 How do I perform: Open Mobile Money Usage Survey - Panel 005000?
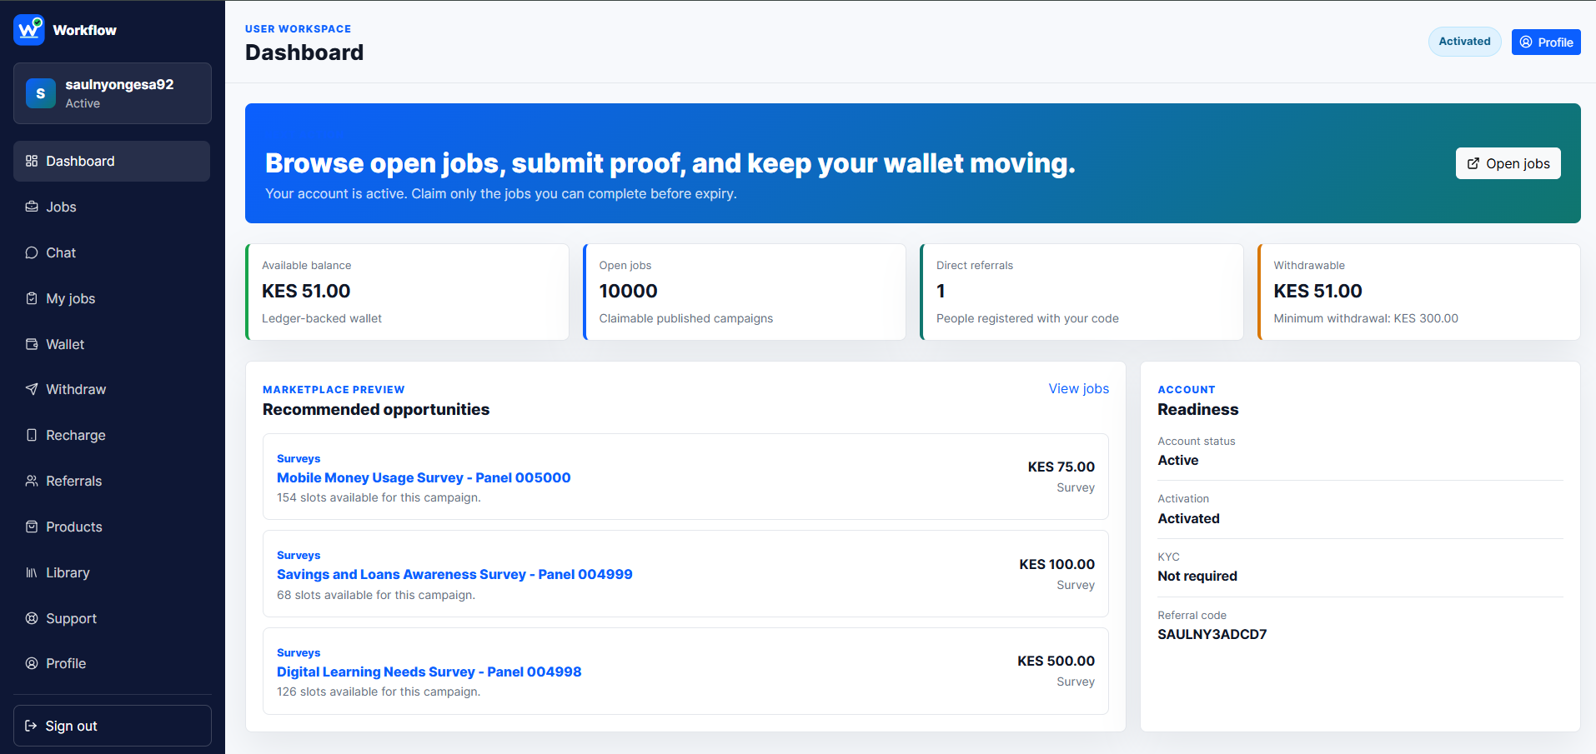click(424, 477)
